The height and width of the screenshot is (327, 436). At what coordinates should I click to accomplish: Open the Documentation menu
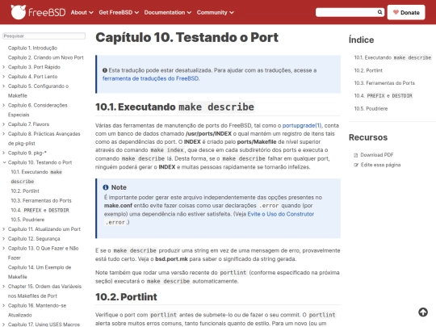click(x=168, y=12)
